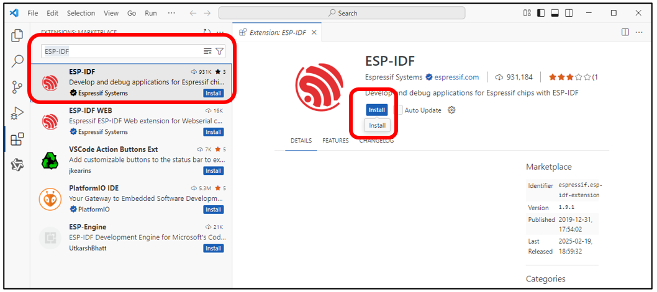
Task: Click the Marketplace heading
Action: coord(548,167)
